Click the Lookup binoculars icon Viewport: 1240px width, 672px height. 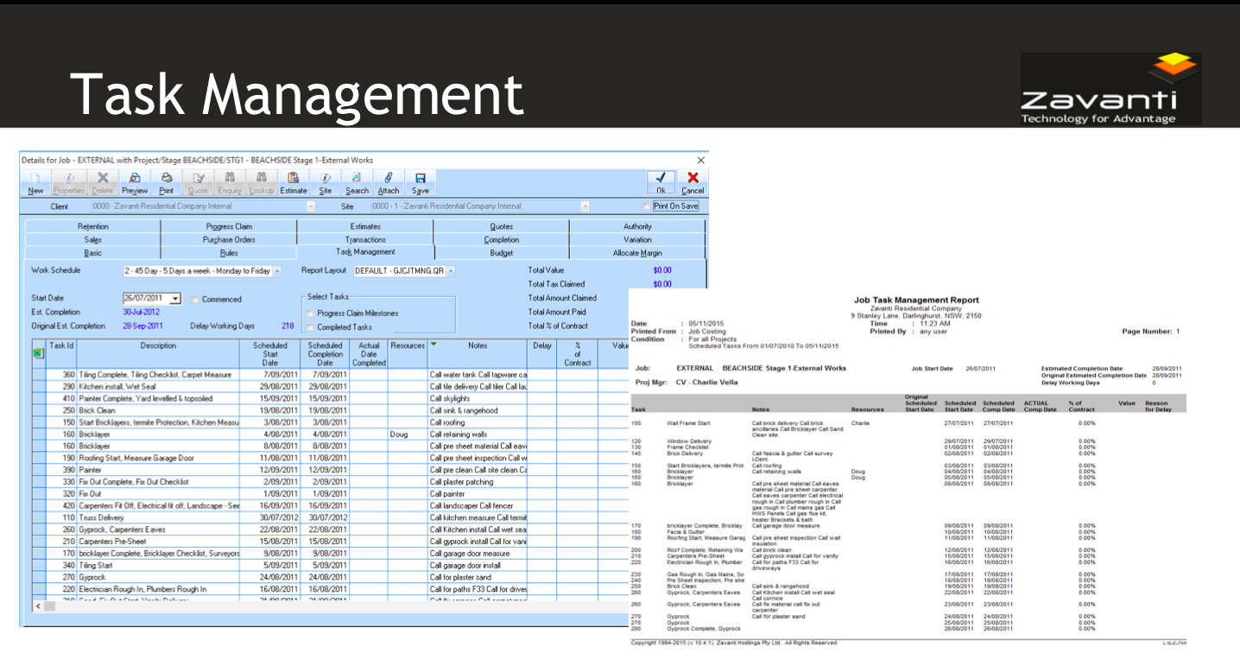coord(261,182)
